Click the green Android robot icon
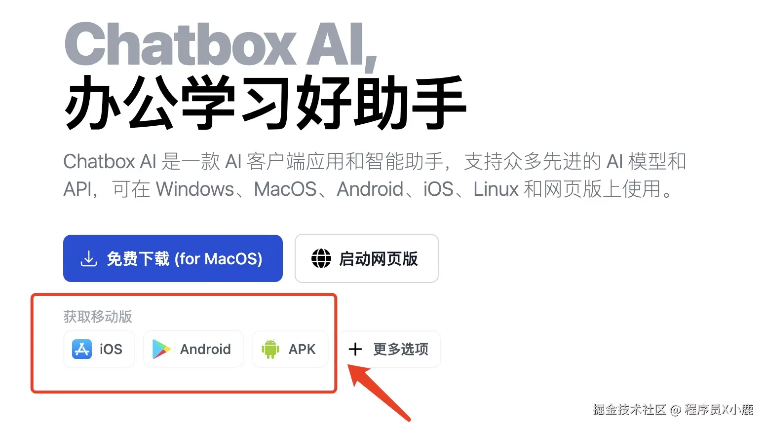 tap(270, 349)
